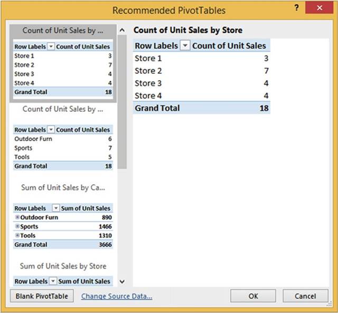
Task: Open the Row Labels dropdown in the large preview
Action: [x=185, y=46]
